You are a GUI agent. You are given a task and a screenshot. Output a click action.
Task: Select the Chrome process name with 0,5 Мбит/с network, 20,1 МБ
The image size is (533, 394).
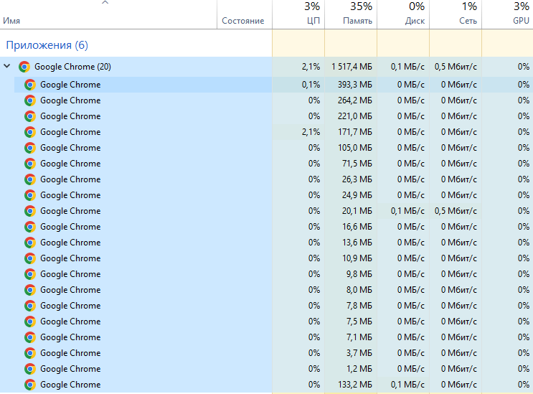click(x=70, y=211)
